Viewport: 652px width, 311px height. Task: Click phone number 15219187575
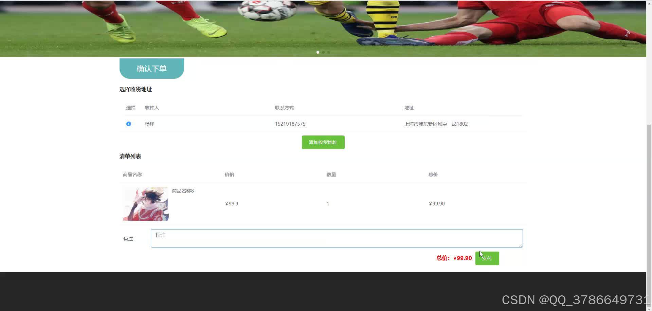point(290,124)
